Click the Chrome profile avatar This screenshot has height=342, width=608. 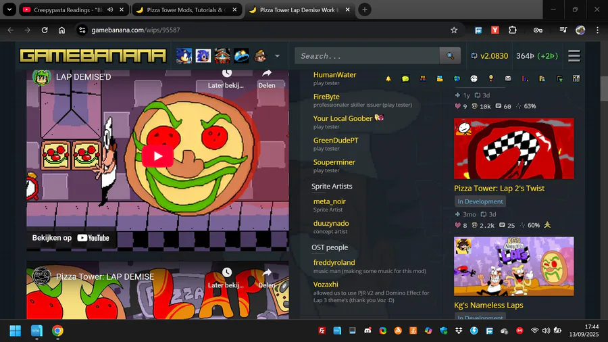(580, 30)
